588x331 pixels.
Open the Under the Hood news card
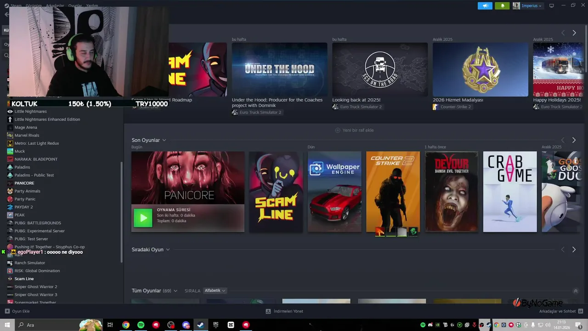click(279, 69)
